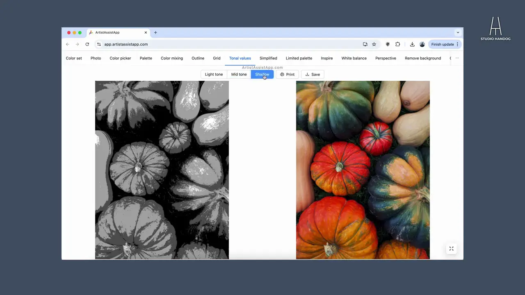Expand the tab search dropdown chevron
Image resolution: width=525 pixels, height=295 pixels.
458,32
